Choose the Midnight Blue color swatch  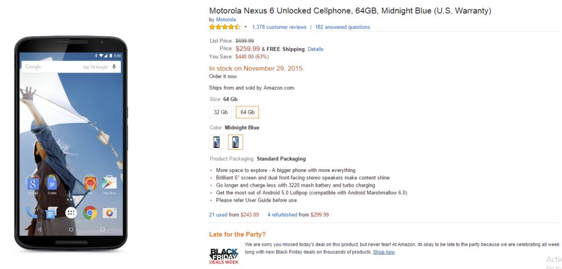click(235, 142)
